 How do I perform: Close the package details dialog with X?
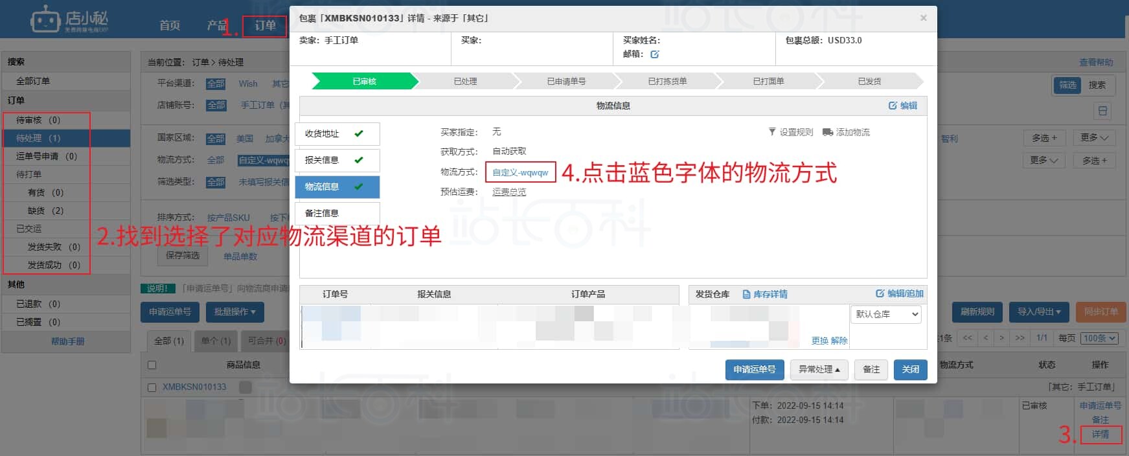pyautogui.click(x=924, y=18)
